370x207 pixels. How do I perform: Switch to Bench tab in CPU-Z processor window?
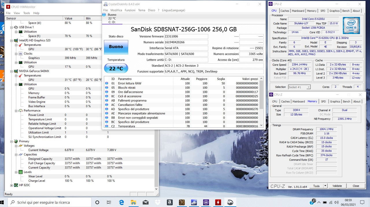[x=346, y=11]
